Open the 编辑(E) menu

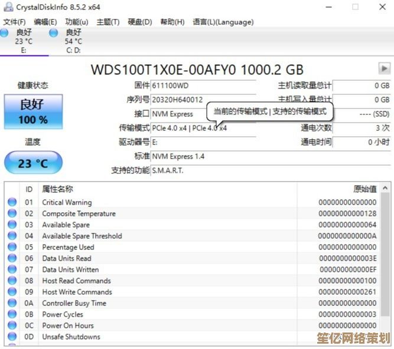pyautogui.click(x=45, y=22)
